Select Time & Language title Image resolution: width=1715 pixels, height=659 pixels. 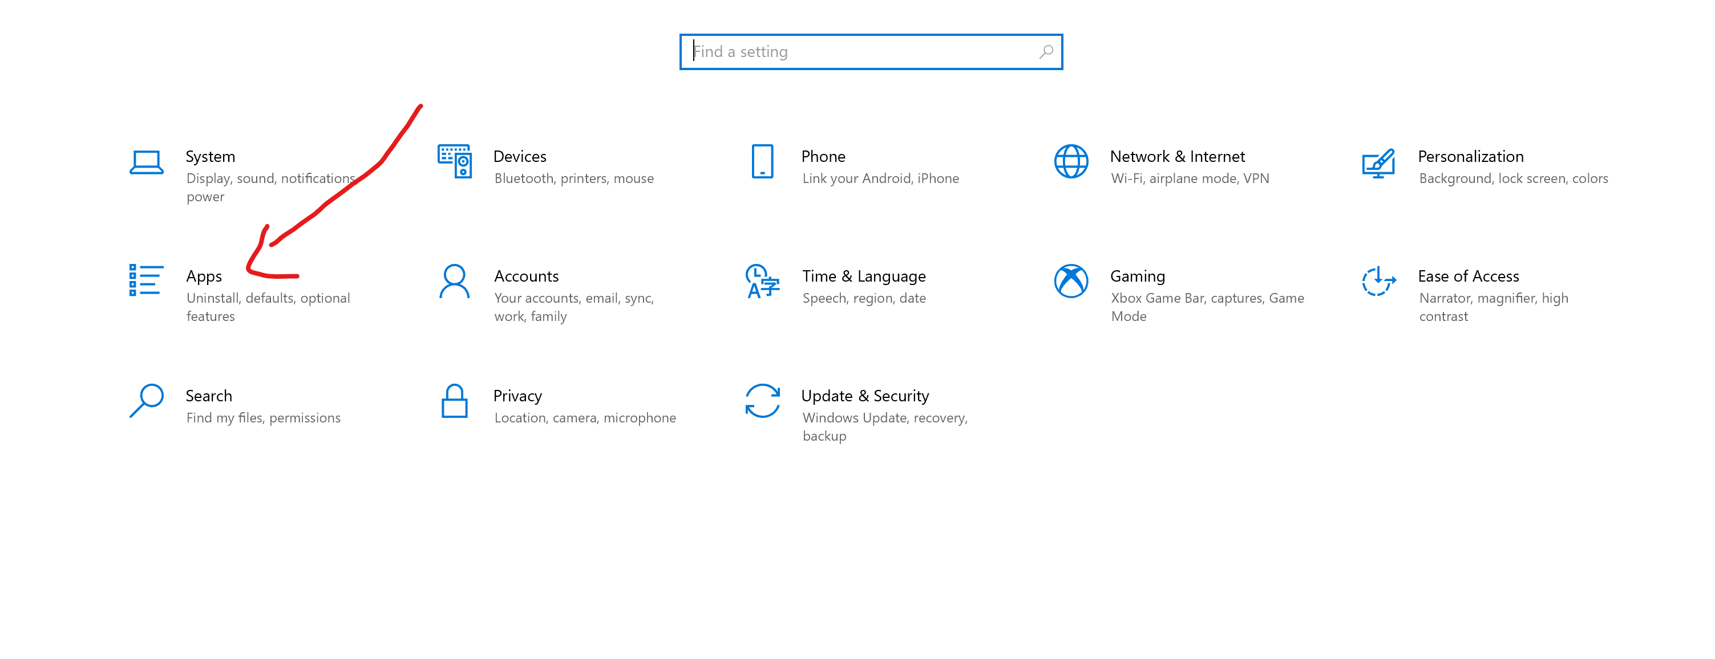(x=864, y=276)
